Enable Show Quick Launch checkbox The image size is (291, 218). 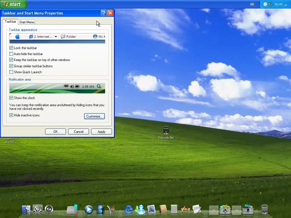pyautogui.click(x=11, y=72)
